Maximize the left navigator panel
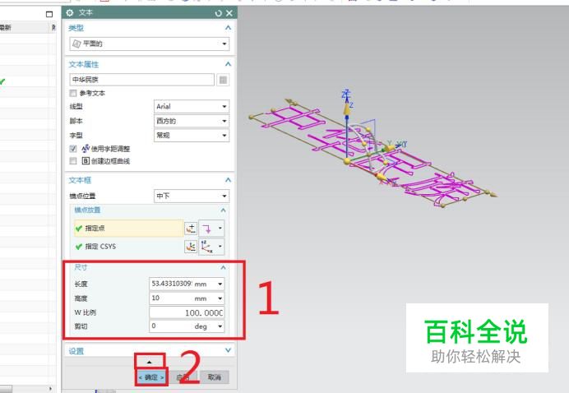This screenshot has height=393, width=569. tap(49, 14)
